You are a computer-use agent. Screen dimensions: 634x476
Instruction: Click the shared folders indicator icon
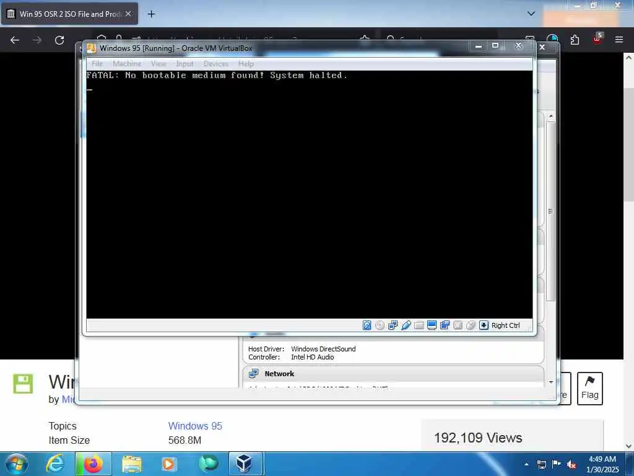point(419,325)
